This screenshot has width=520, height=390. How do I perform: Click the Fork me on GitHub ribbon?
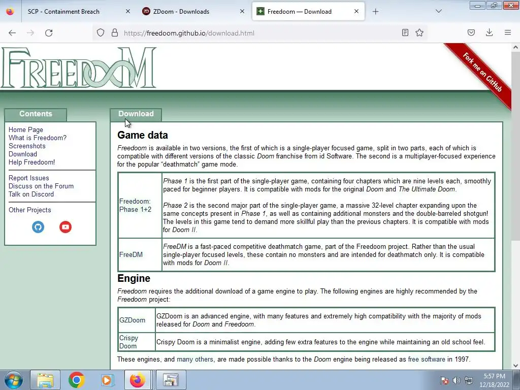[x=482, y=72]
